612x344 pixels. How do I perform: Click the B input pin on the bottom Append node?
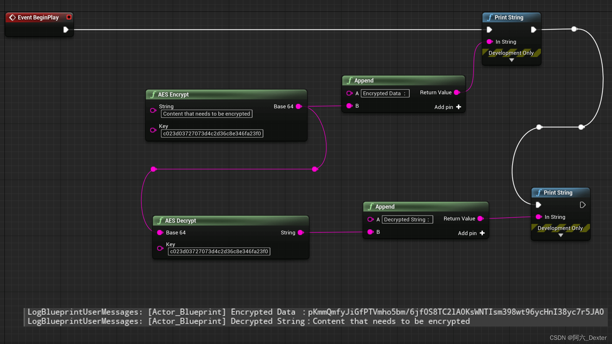click(370, 232)
